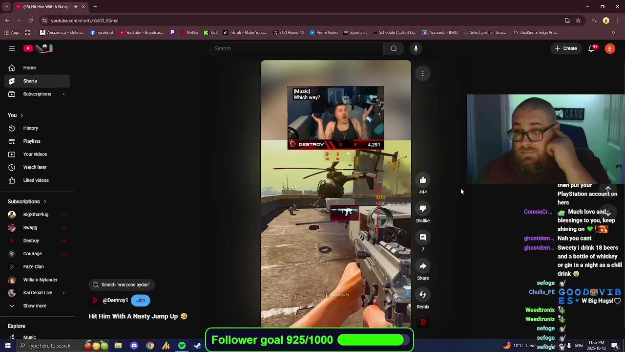Remix this Short
The height and width of the screenshot is (352, 625).
click(x=423, y=295)
